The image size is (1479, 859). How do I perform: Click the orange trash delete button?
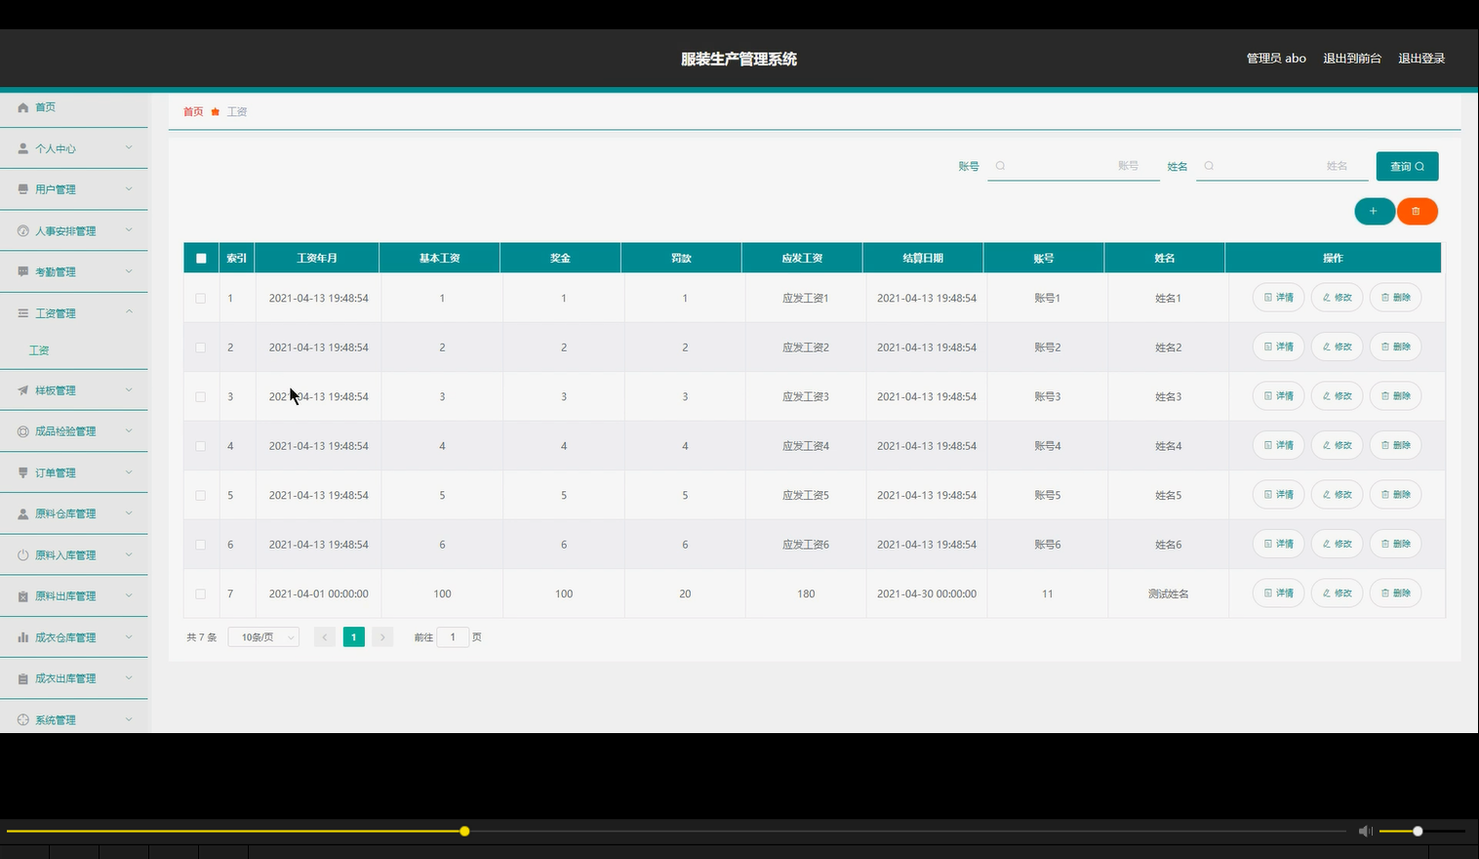coord(1417,211)
